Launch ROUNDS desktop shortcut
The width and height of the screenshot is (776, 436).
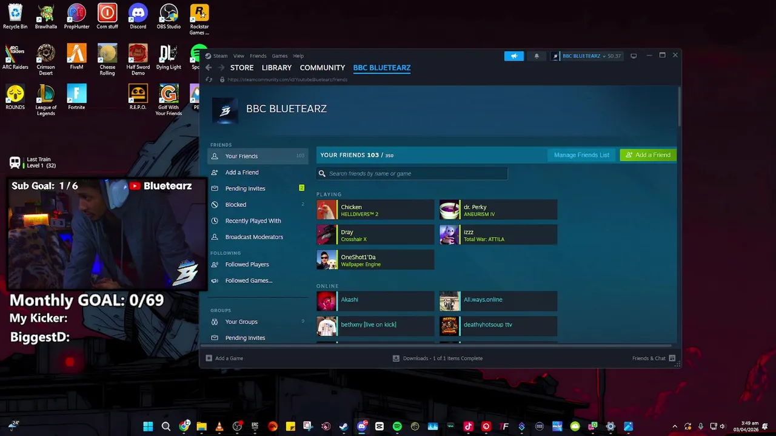pyautogui.click(x=15, y=97)
